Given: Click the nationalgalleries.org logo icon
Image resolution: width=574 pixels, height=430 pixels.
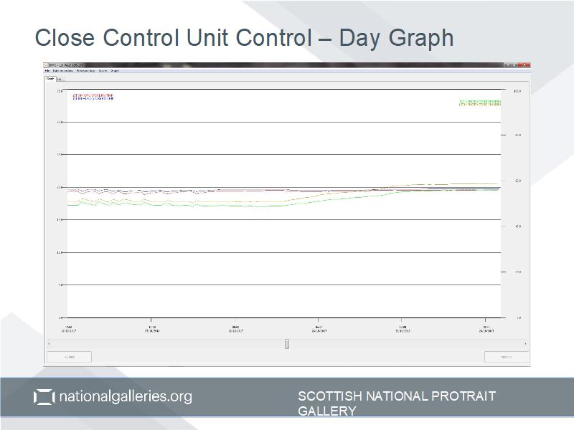Looking at the screenshot, I should (x=44, y=396).
